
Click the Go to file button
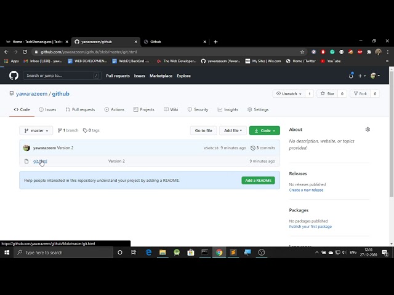[204, 130]
